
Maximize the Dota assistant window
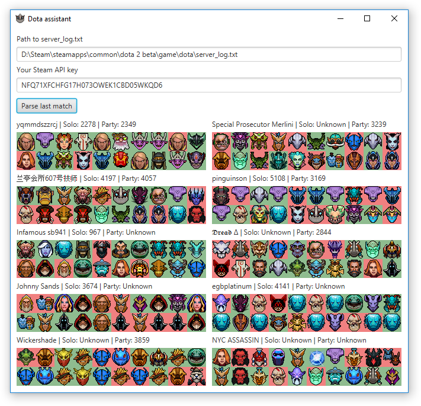click(367, 18)
